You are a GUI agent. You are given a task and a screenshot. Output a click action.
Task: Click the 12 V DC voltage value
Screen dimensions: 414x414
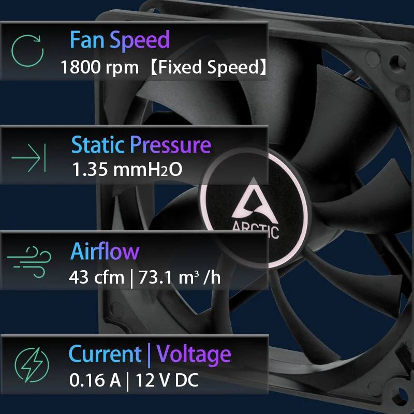[167, 380]
